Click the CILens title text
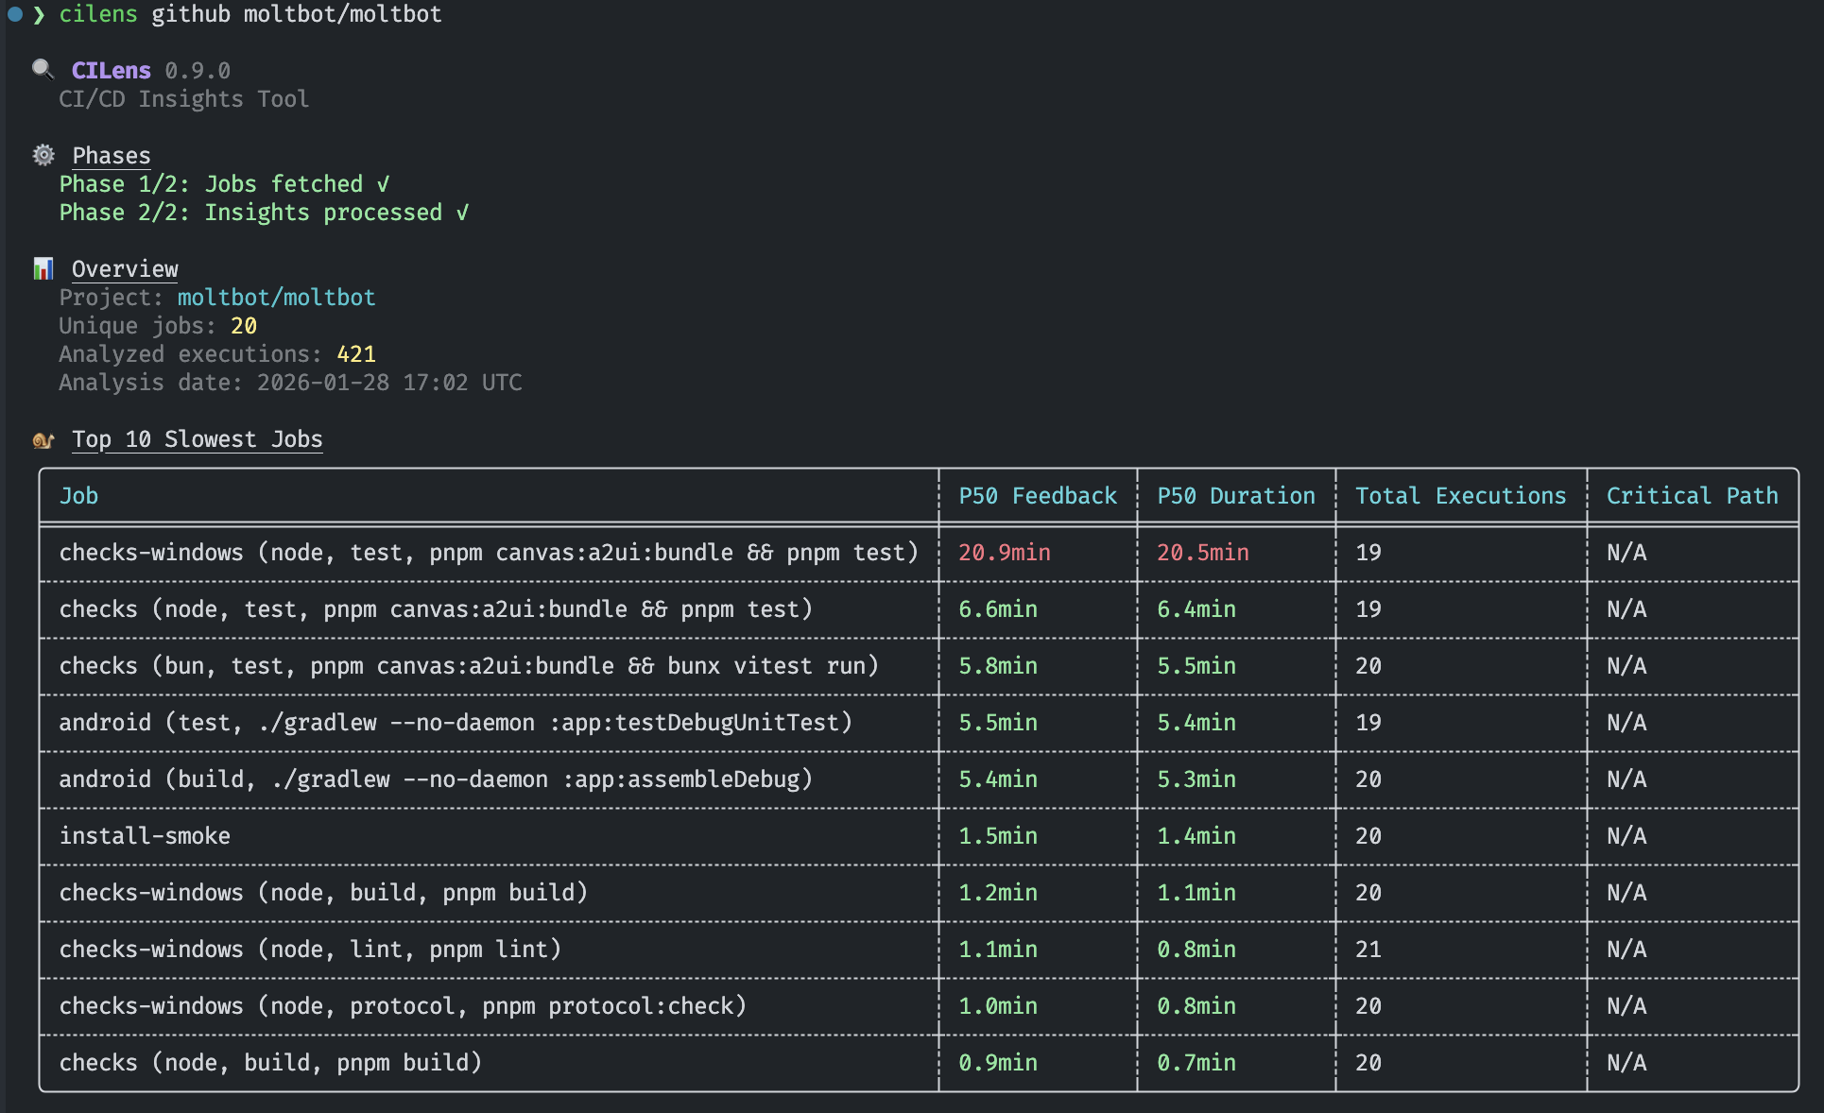The height and width of the screenshot is (1113, 1824). pos(112,71)
